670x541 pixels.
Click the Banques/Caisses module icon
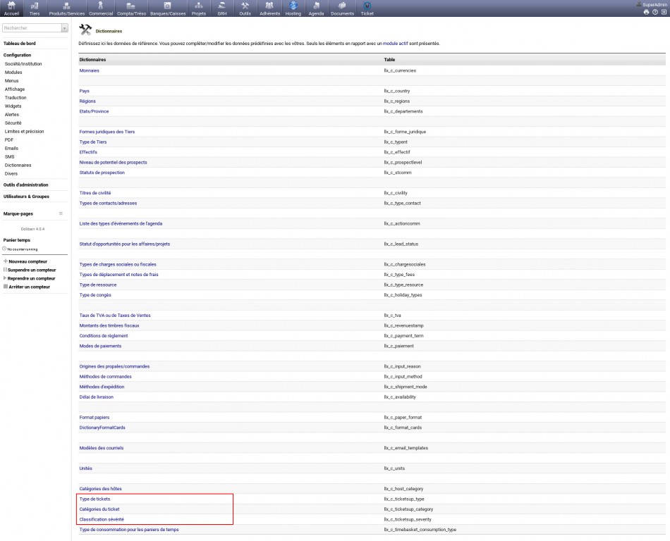[168, 6]
